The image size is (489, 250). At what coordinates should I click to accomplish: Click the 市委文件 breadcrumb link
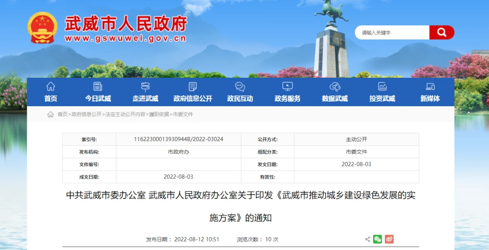tap(183, 114)
